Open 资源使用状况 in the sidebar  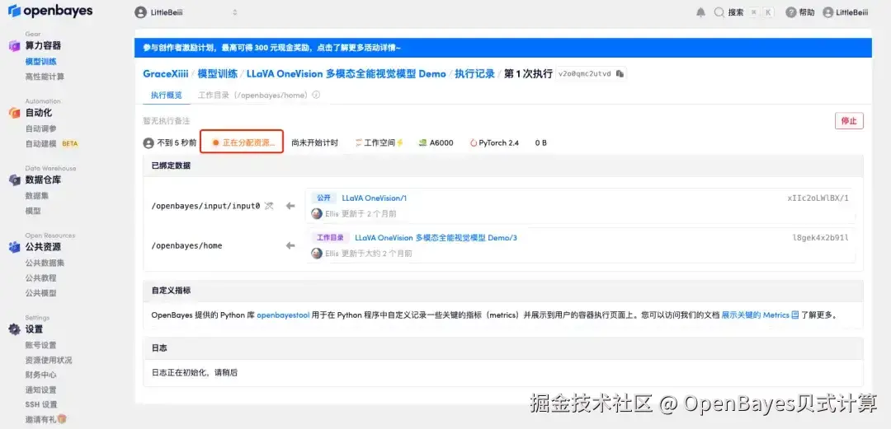pos(49,360)
